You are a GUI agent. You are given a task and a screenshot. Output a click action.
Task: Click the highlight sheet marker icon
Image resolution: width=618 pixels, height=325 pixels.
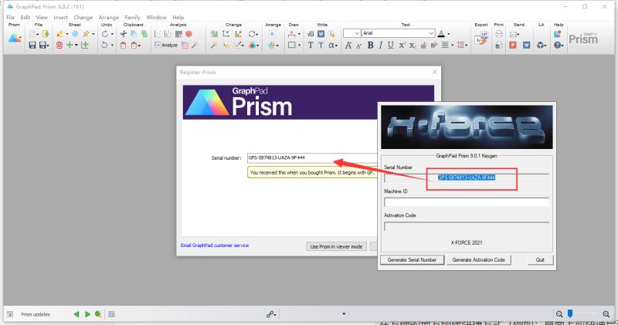pos(59,34)
